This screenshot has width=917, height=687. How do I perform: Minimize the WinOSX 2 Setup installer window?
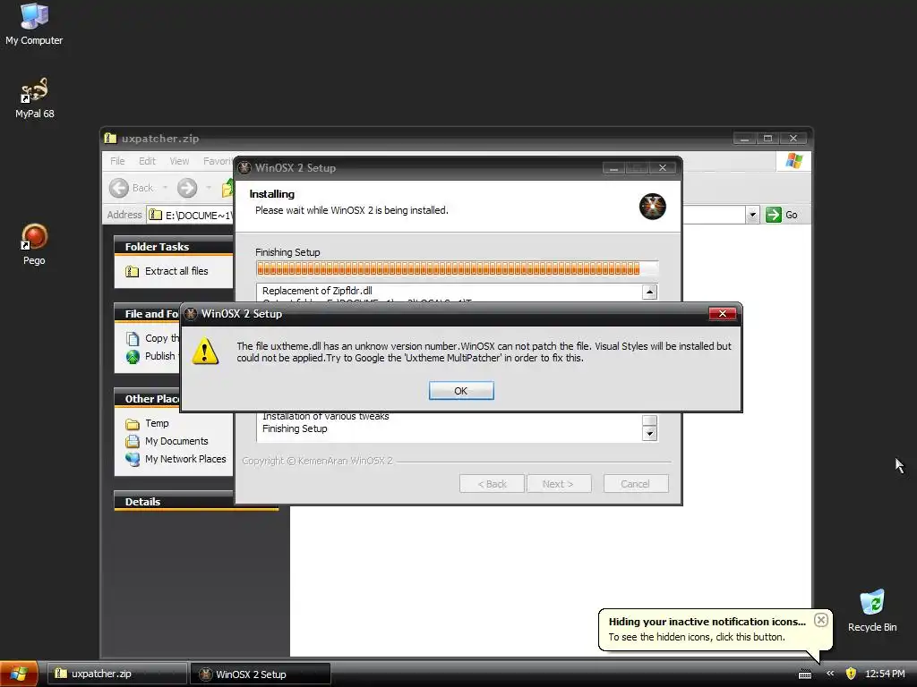(613, 168)
